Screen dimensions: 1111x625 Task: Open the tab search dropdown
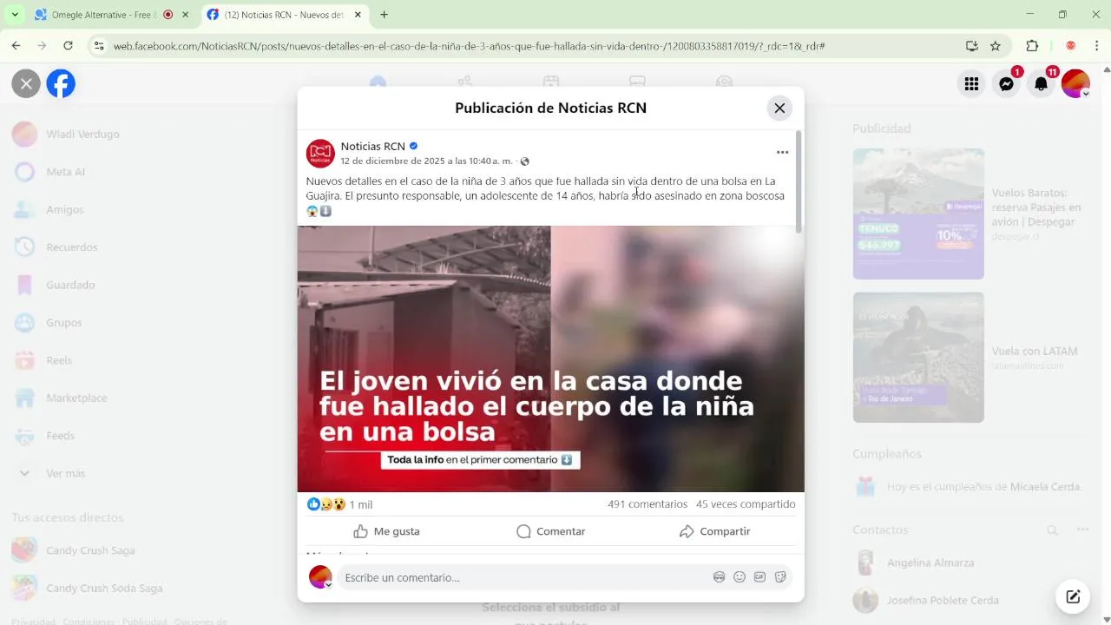pos(14,15)
